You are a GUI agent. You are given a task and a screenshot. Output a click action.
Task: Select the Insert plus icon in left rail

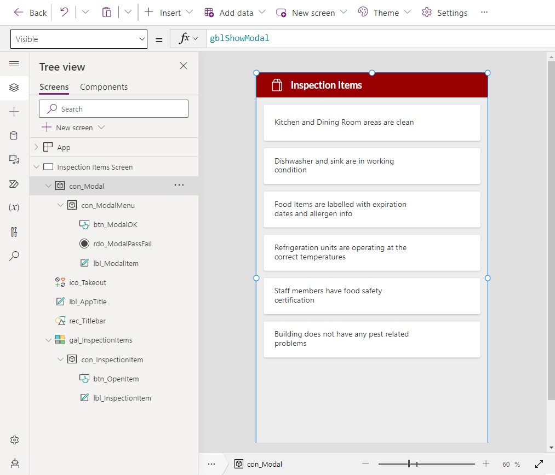pos(14,111)
